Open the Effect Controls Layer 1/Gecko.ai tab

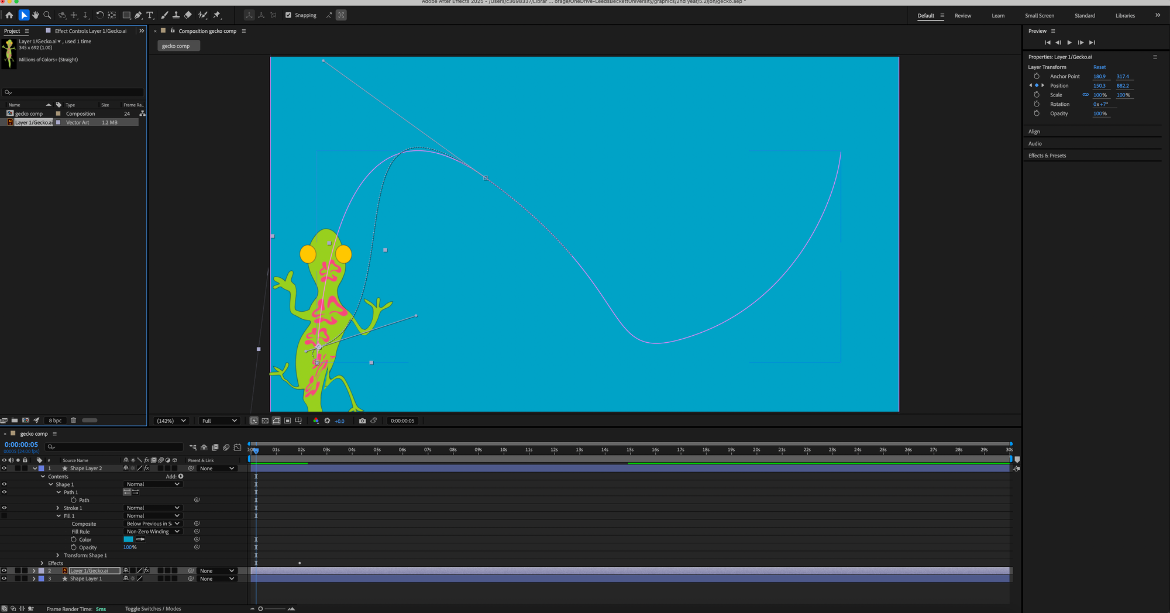click(90, 31)
